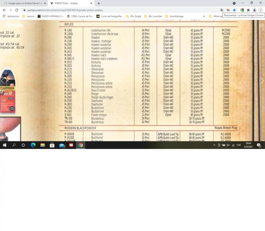Open the Windows Start menu

pyautogui.click(x=5, y=145)
